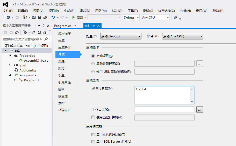Open the Solution Explorer window options dropdown

click(39, 26)
